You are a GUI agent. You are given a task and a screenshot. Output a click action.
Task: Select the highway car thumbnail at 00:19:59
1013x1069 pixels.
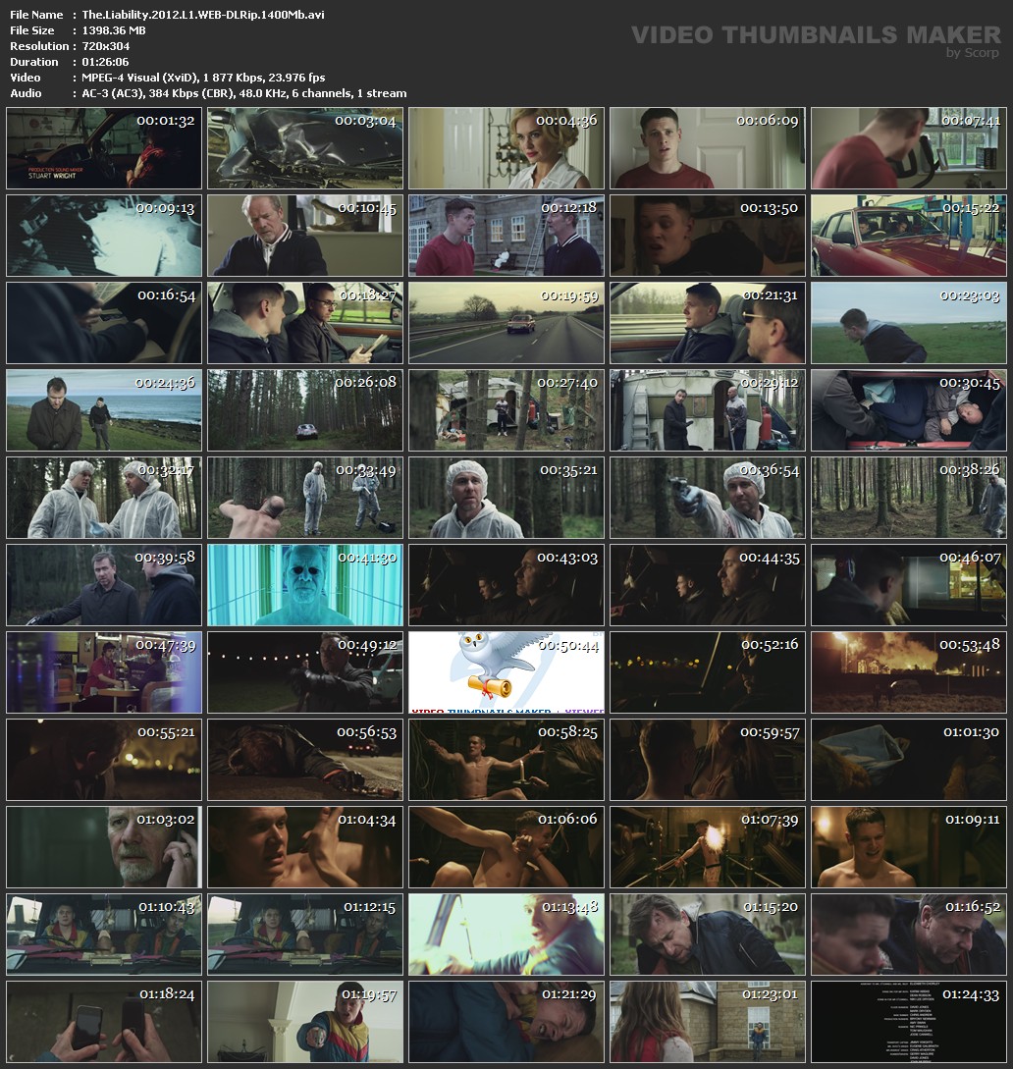pos(506,323)
